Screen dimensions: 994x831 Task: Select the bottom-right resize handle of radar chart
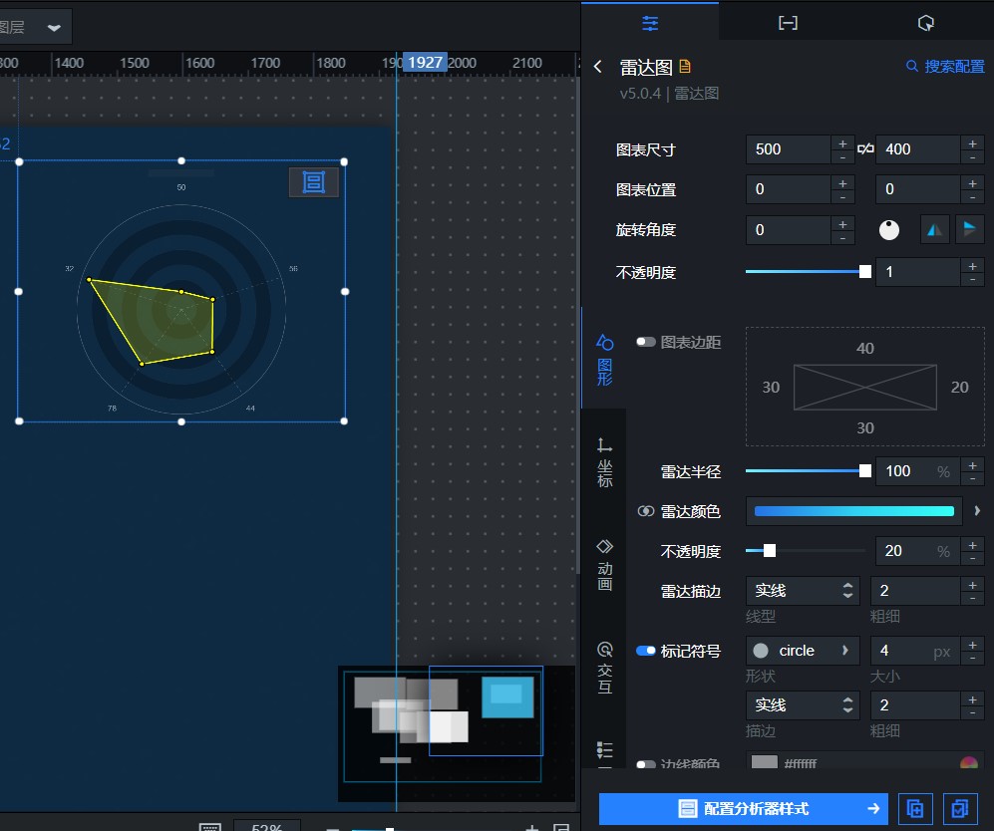[x=344, y=421]
